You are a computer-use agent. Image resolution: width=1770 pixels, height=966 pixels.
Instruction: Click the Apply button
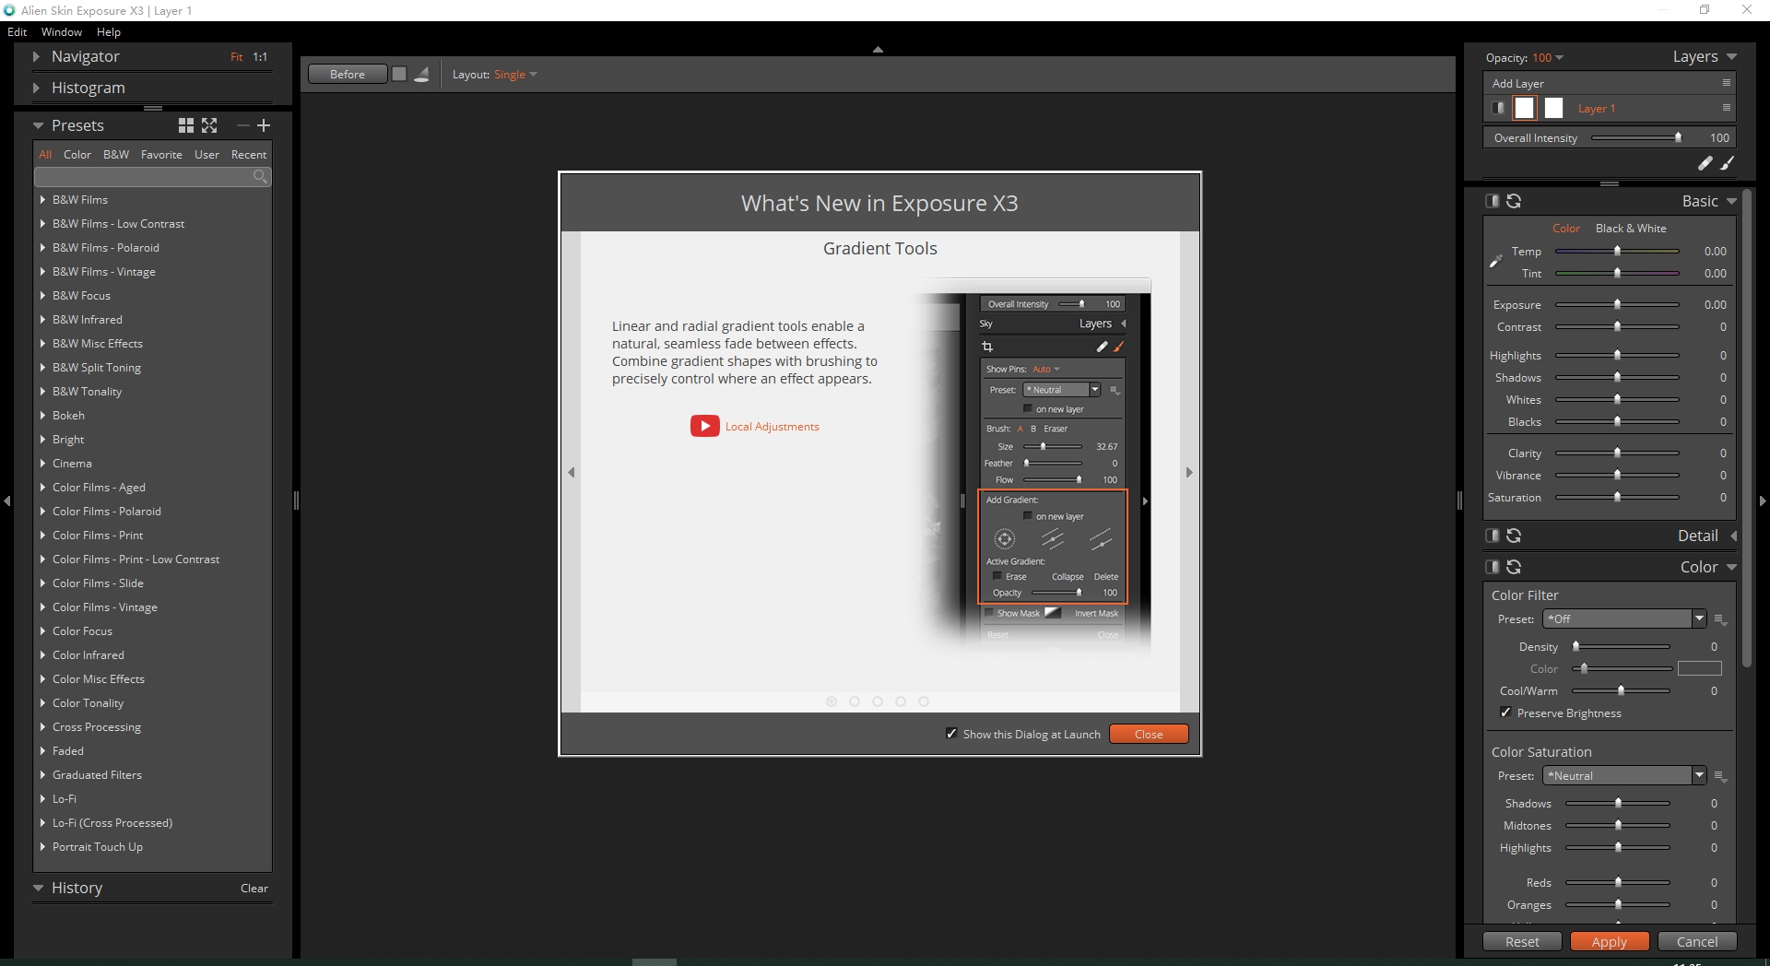coord(1610,941)
